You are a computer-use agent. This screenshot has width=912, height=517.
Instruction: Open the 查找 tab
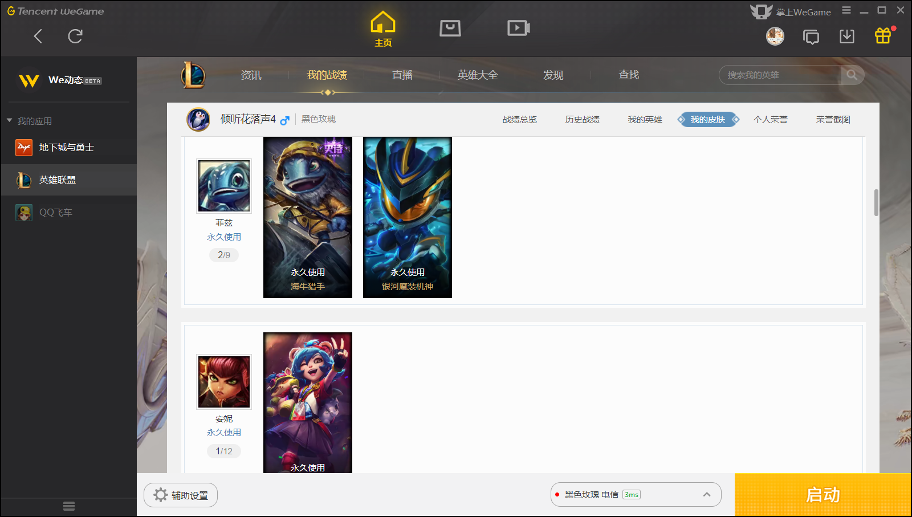click(x=629, y=75)
